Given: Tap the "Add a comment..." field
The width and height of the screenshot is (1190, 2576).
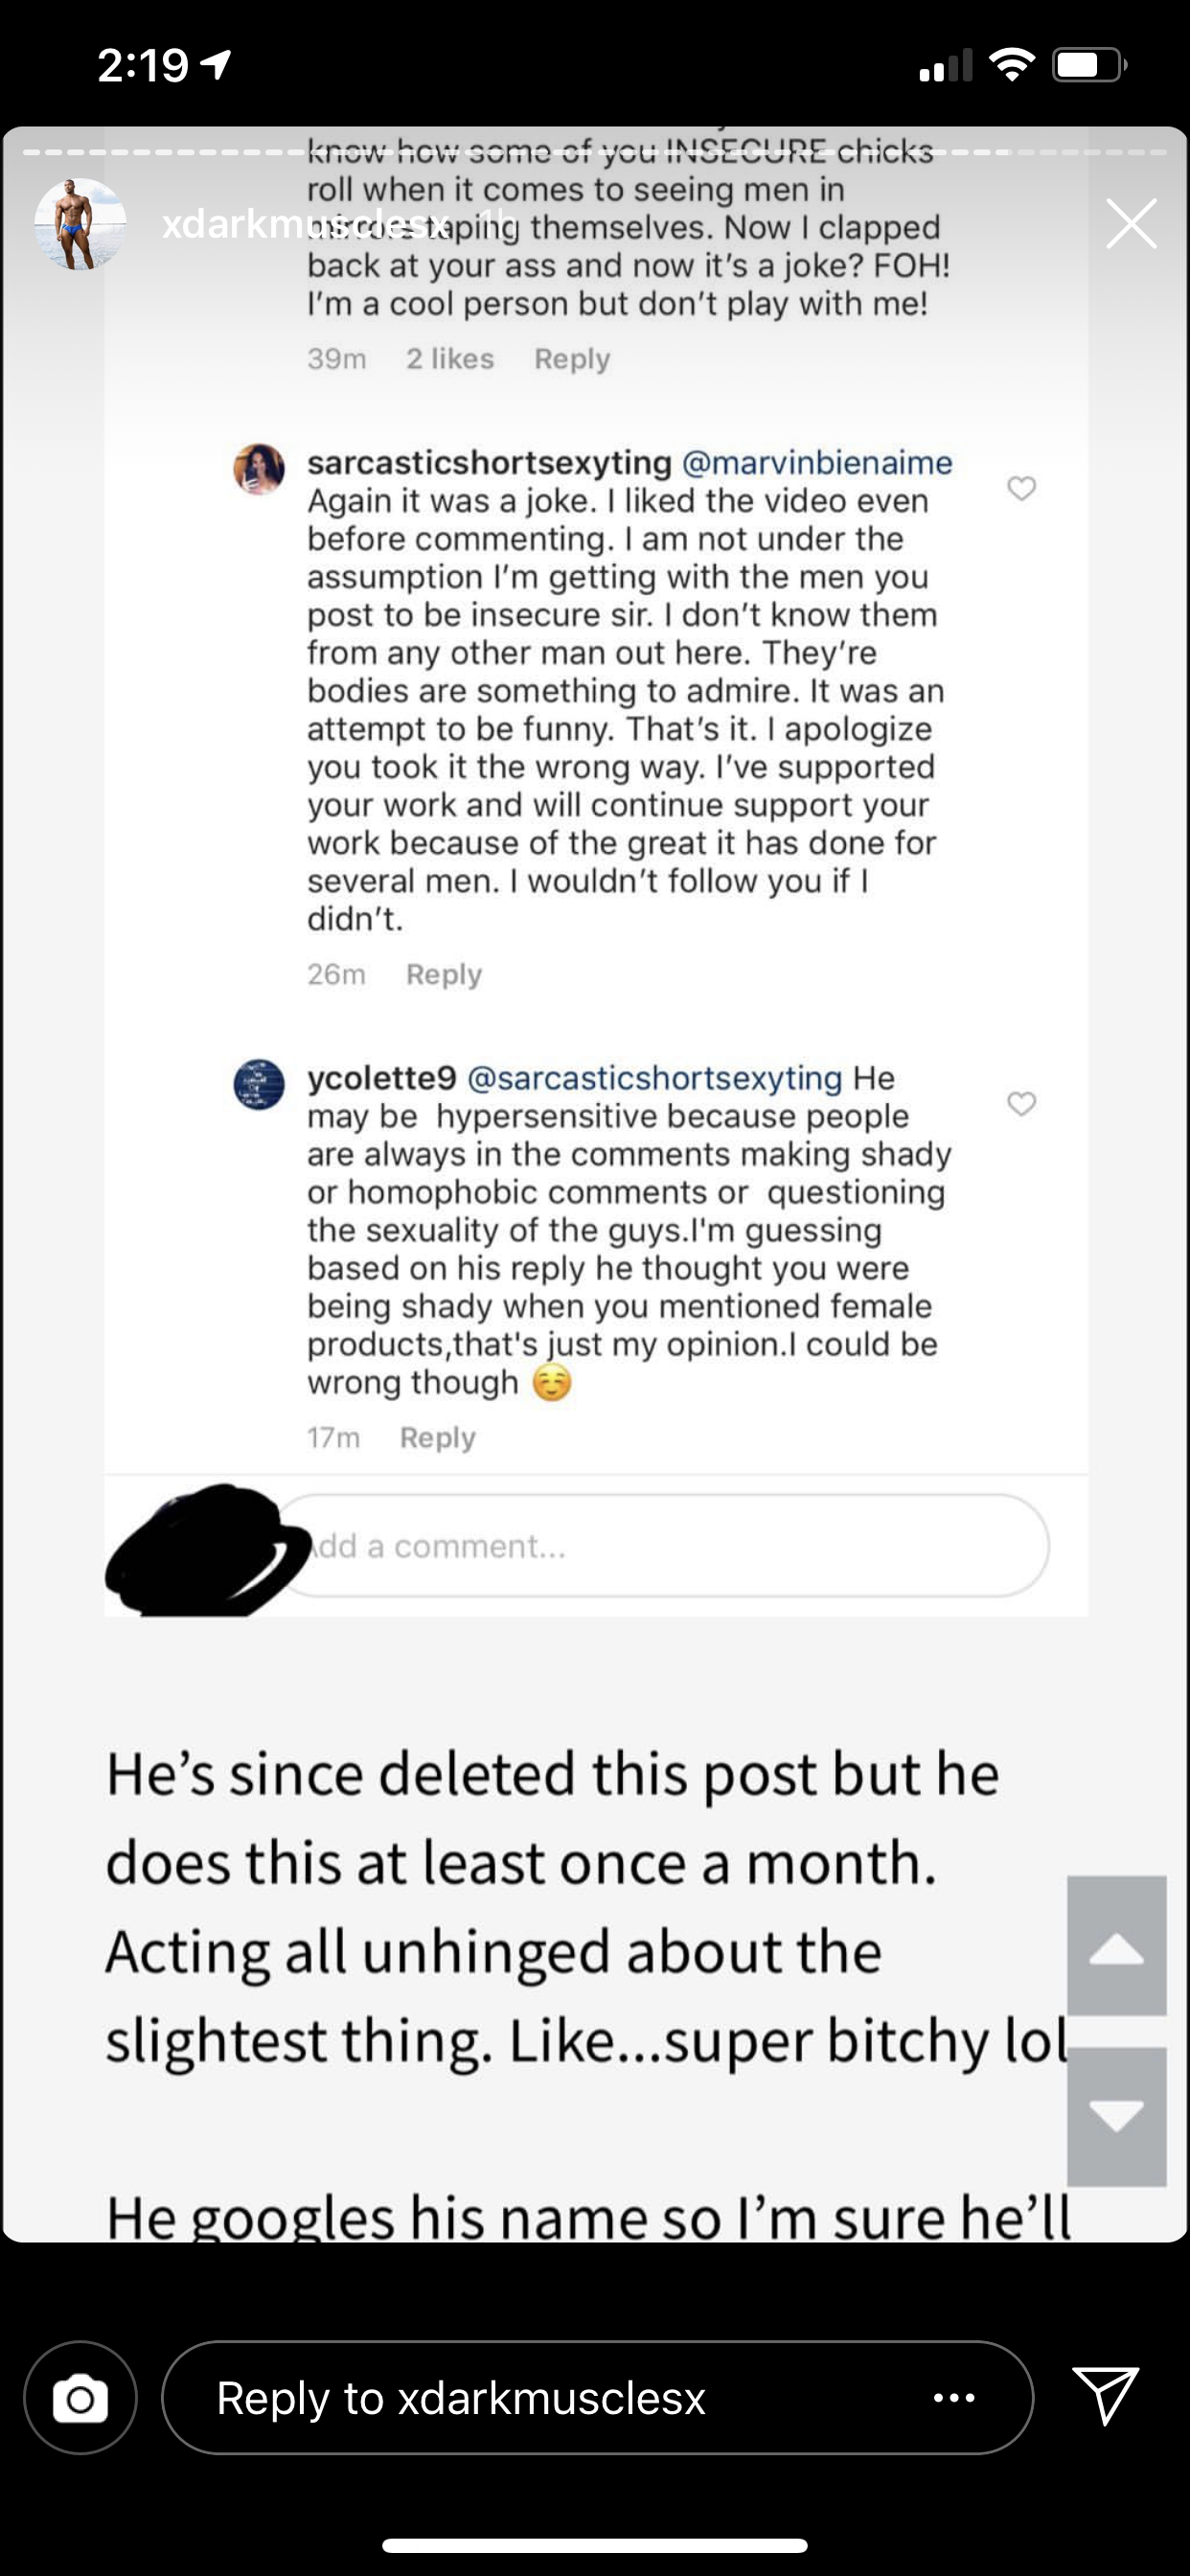Looking at the screenshot, I should [x=660, y=1546].
